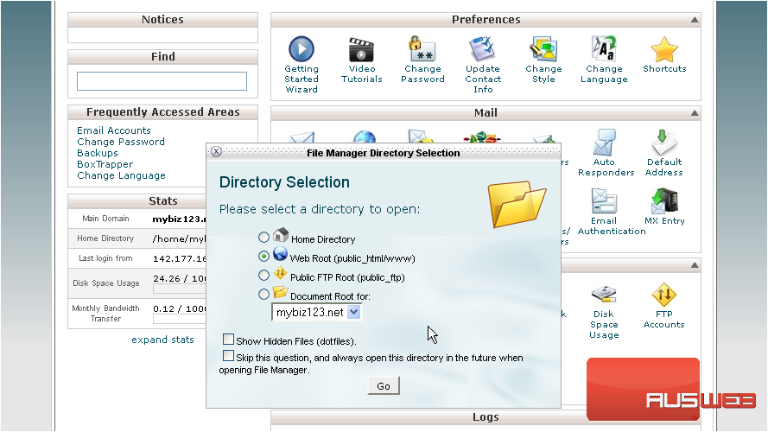Open Video Tutorials clapperboard icon

pyautogui.click(x=361, y=49)
